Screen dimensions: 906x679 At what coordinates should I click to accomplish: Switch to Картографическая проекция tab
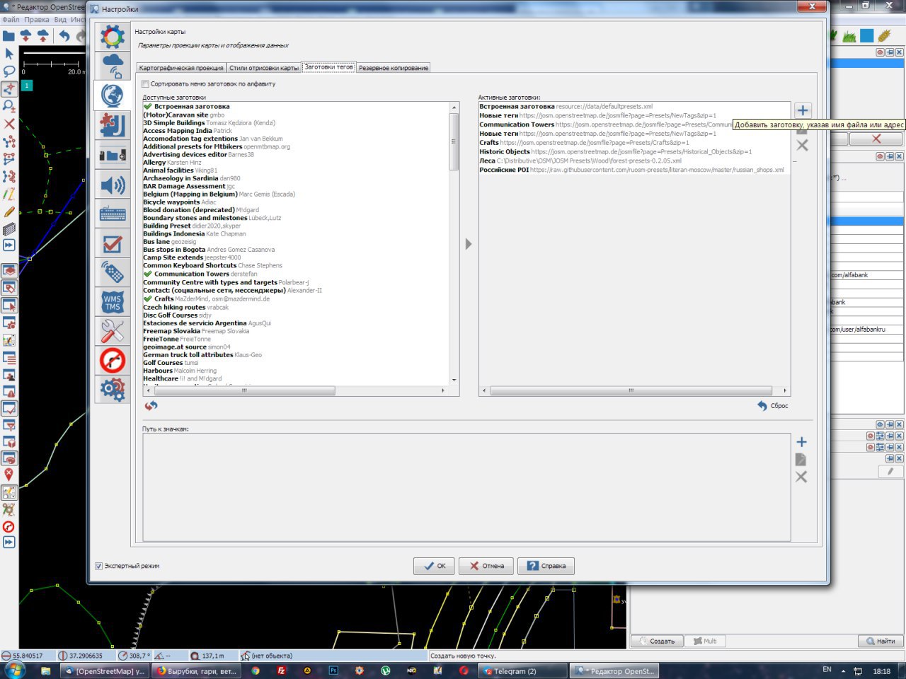181,68
